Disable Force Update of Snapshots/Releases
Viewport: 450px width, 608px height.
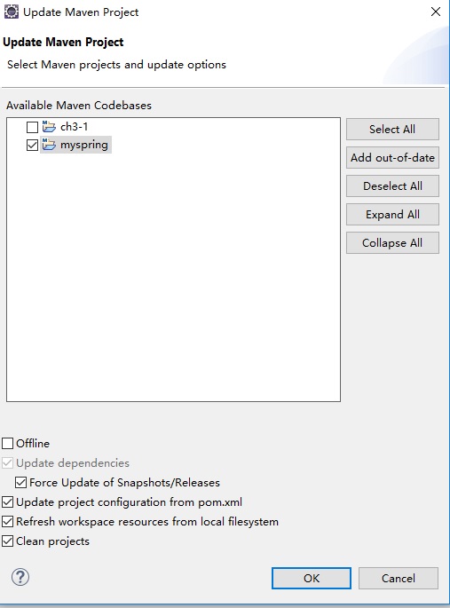[20, 482]
